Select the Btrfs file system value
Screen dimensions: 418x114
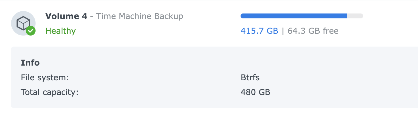click(x=250, y=78)
